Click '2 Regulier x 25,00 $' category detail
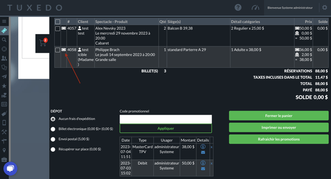 [x=247, y=28]
